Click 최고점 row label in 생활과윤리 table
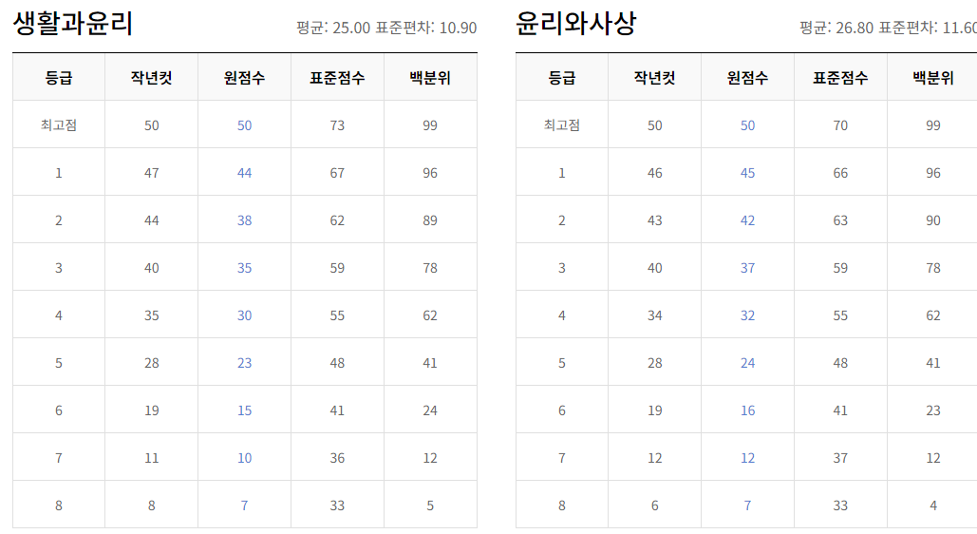The width and height of the screenshot is (977, 534). [59, 124]
